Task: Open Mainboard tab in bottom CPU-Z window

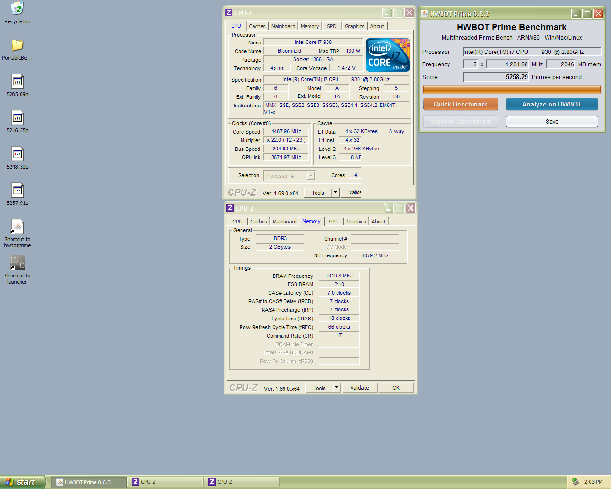Action: point(284,222)
